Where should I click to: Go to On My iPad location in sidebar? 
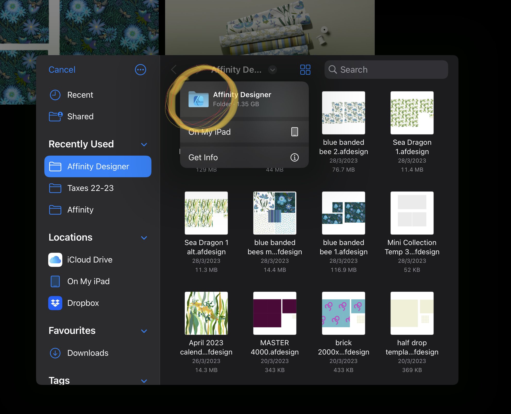pyautogui.click(x=98, y=281)
